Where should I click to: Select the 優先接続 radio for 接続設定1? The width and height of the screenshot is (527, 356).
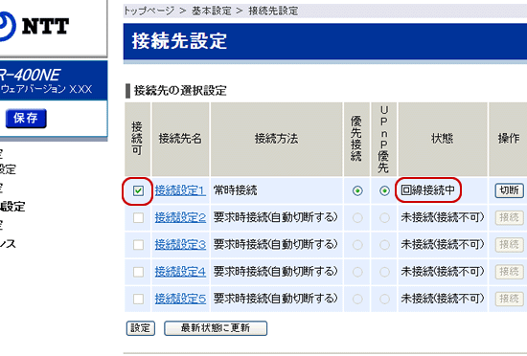[x=357, y=190]
